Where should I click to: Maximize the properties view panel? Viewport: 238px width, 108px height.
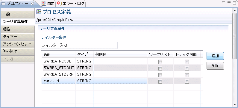coord(235,2)
